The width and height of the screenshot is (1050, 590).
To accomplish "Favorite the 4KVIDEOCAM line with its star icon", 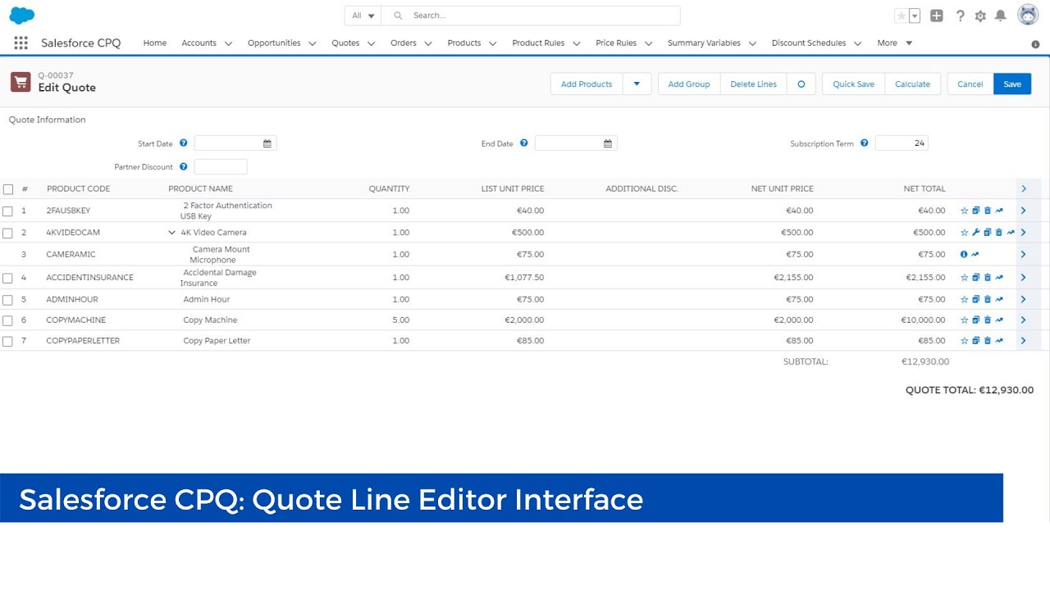I will click(x=965, y=233).
